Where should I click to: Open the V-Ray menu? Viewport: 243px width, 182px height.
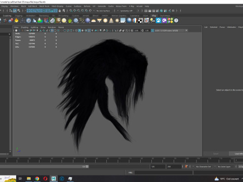(x=132, y=6)
